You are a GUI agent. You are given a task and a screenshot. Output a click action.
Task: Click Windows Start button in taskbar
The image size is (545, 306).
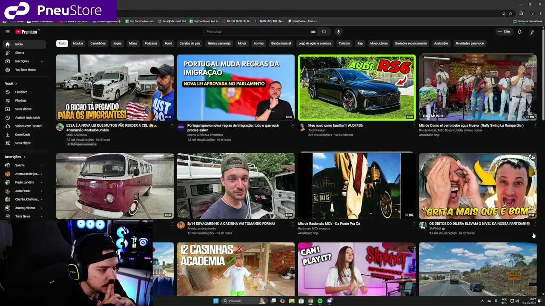click(216, 301)
